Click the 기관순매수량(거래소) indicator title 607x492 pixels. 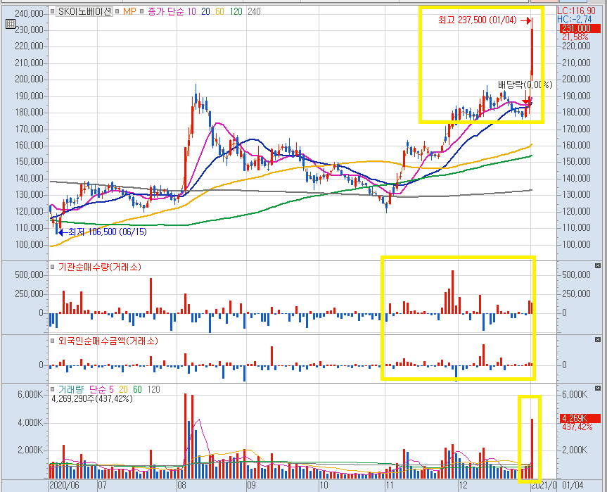point(99,267)
